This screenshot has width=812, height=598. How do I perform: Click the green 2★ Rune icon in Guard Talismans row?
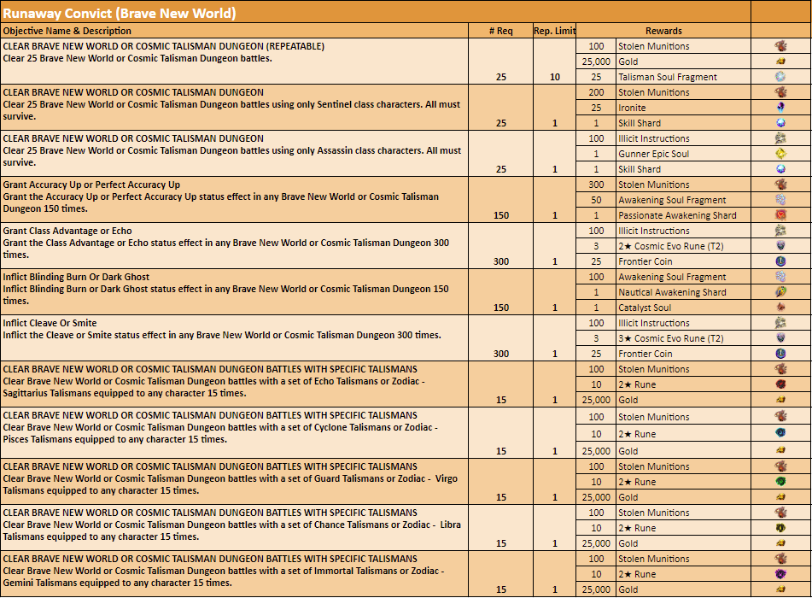click(780, 482)
